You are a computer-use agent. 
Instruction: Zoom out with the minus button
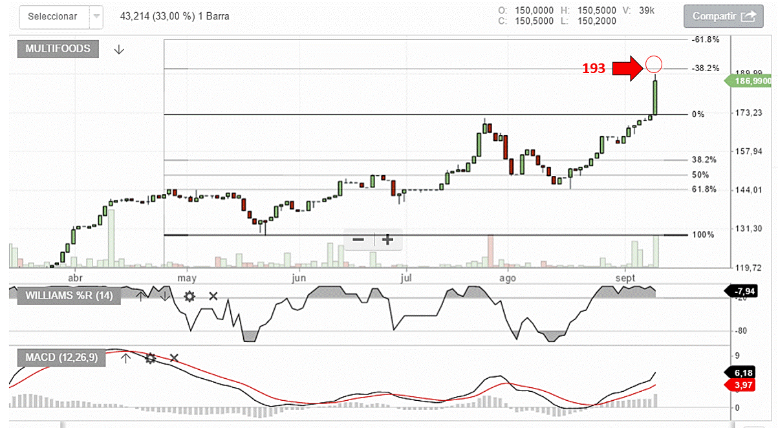coord(358,240)
